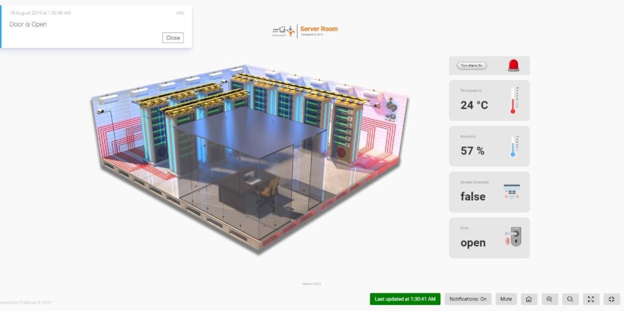Click the Server Room title logo

[x=305, y=30]
